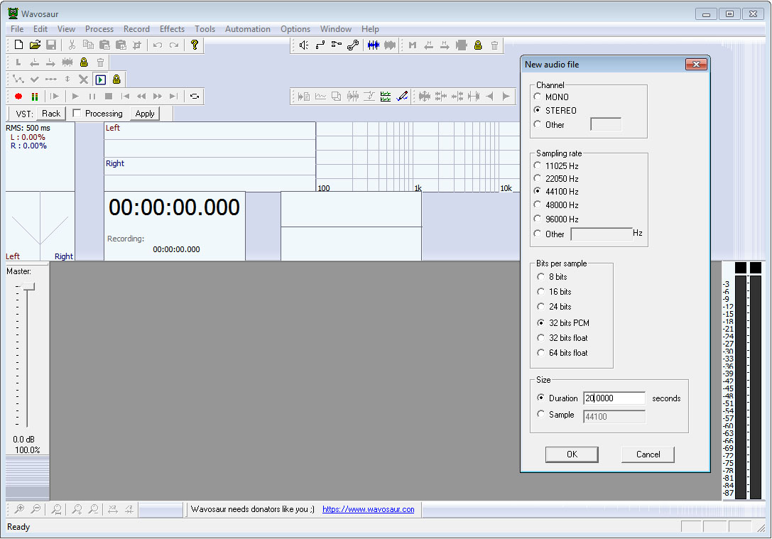772x539 pixels.
Task: Select the MONO channel option
Action: tap(538, 97)
